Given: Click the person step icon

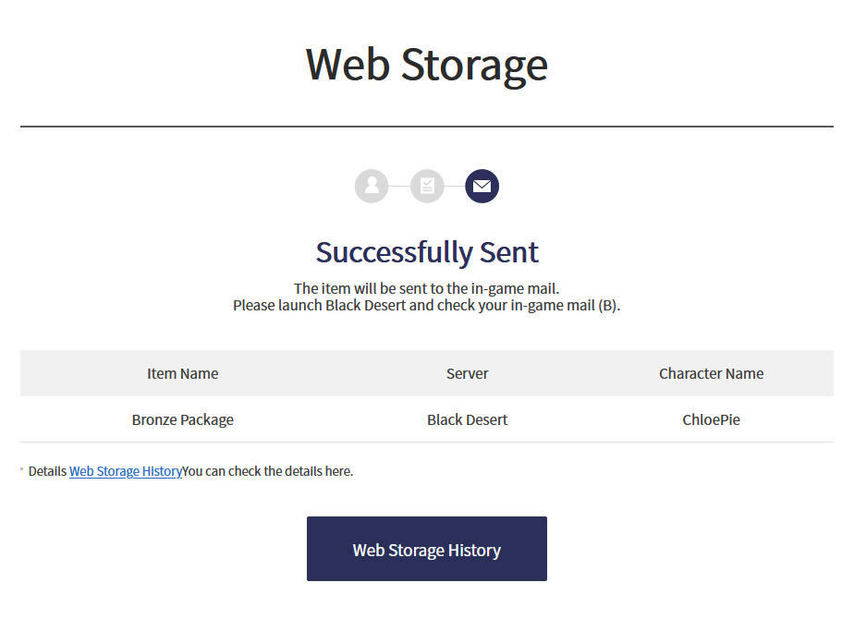Looking at the screenshot, I should (372, 186).
